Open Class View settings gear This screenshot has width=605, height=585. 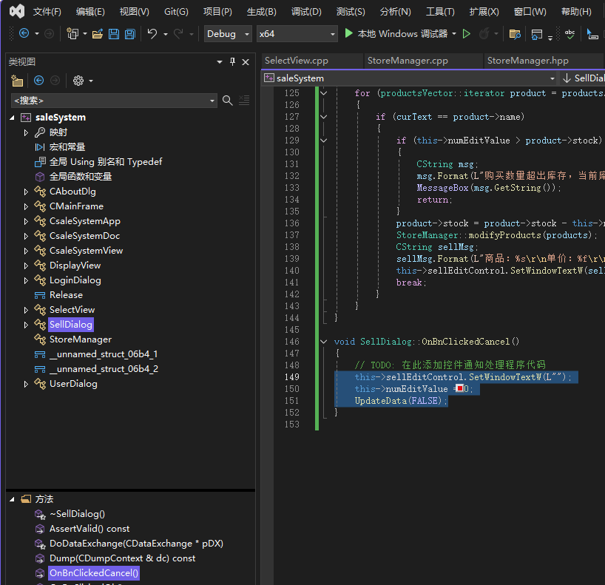point(78,81)
